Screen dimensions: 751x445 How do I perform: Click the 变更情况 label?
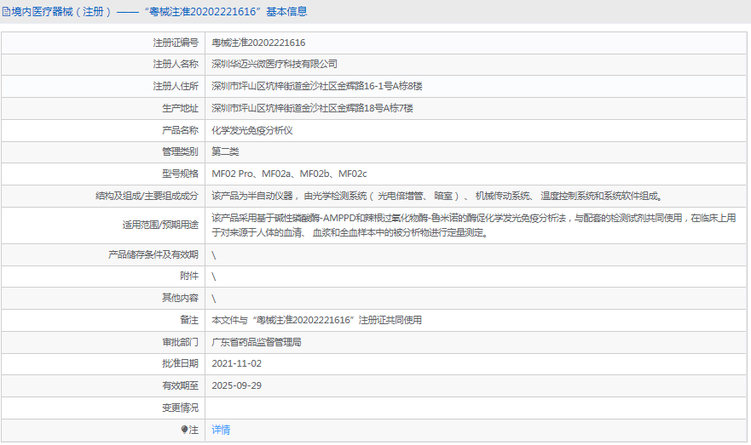(180, 408)
